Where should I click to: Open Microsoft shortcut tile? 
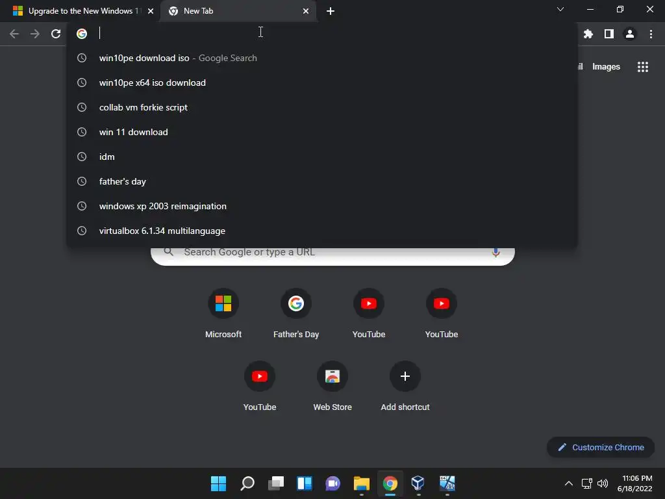[223, 314]
